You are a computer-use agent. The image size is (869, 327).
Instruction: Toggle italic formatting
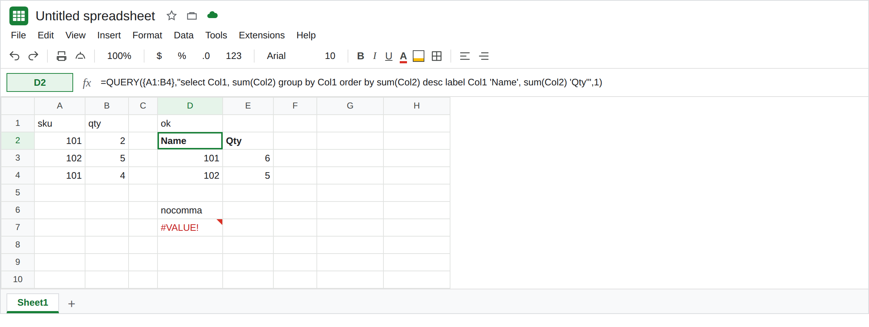coord(375,56)
